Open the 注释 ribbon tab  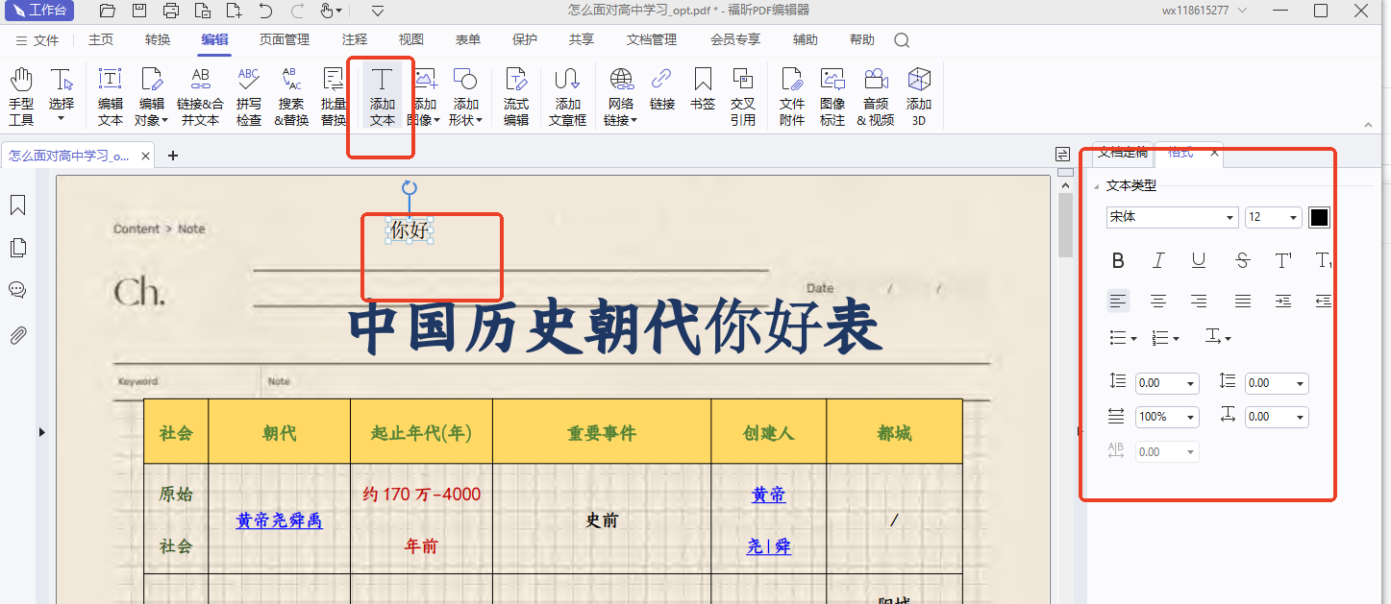[355, 40]
